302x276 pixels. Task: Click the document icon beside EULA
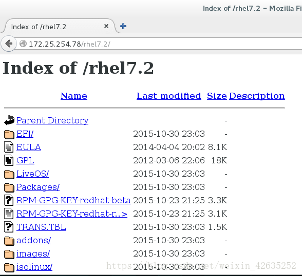point(9,147)
